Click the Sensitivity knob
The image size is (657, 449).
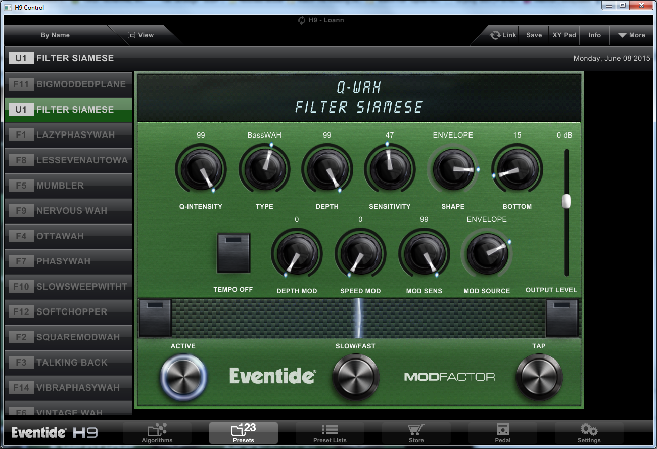point(390,169)
